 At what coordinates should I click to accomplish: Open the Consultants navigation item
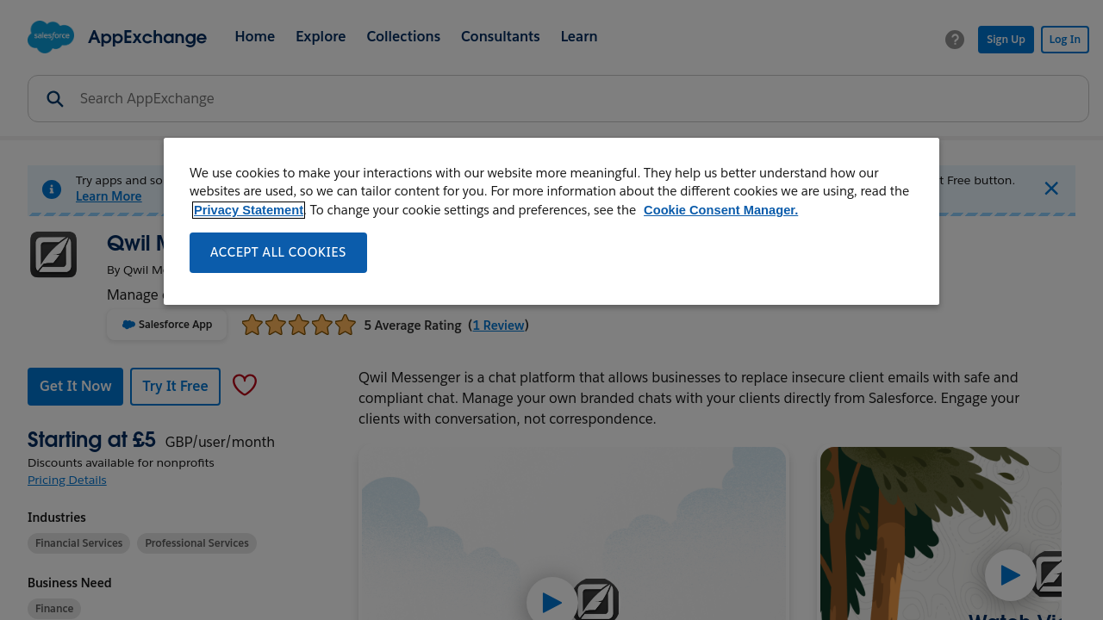(x=500, y=37)
